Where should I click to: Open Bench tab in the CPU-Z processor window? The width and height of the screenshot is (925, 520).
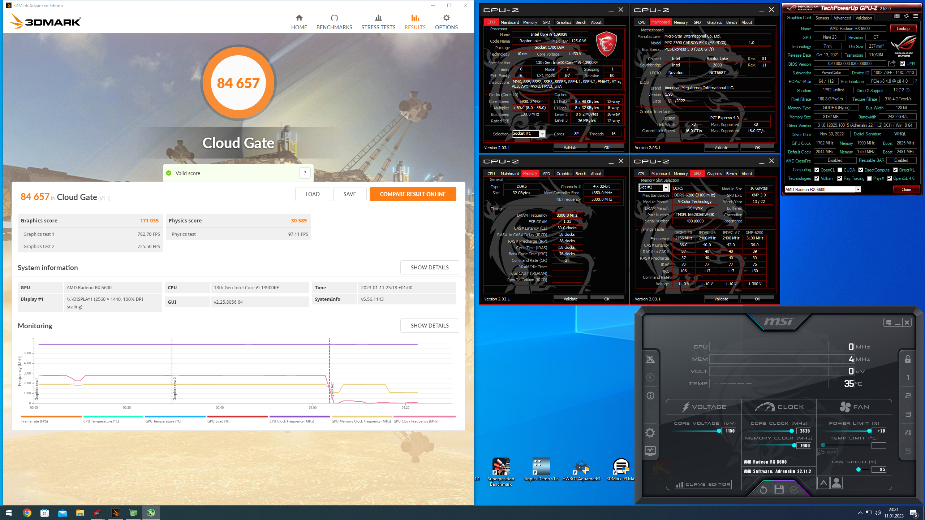tap(581, 22)
